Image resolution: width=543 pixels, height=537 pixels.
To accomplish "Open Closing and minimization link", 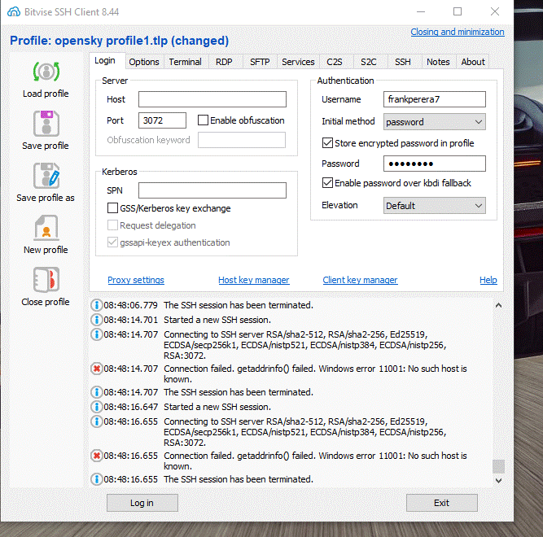I will coord(458,32).
